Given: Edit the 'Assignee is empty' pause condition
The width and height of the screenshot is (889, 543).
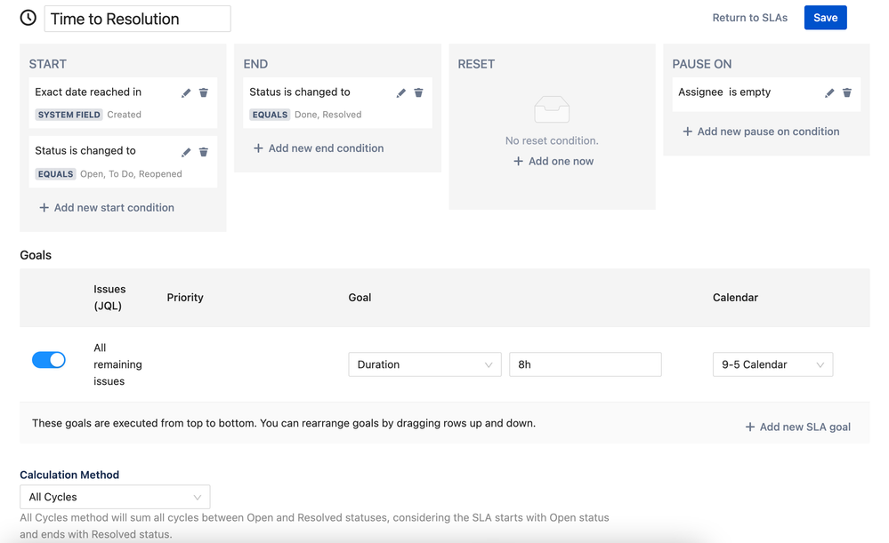Looking at the screenshot, I should [x=829, y=93].
